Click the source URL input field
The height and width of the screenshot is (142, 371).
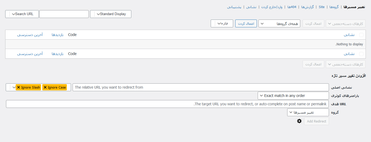(201, 87)
